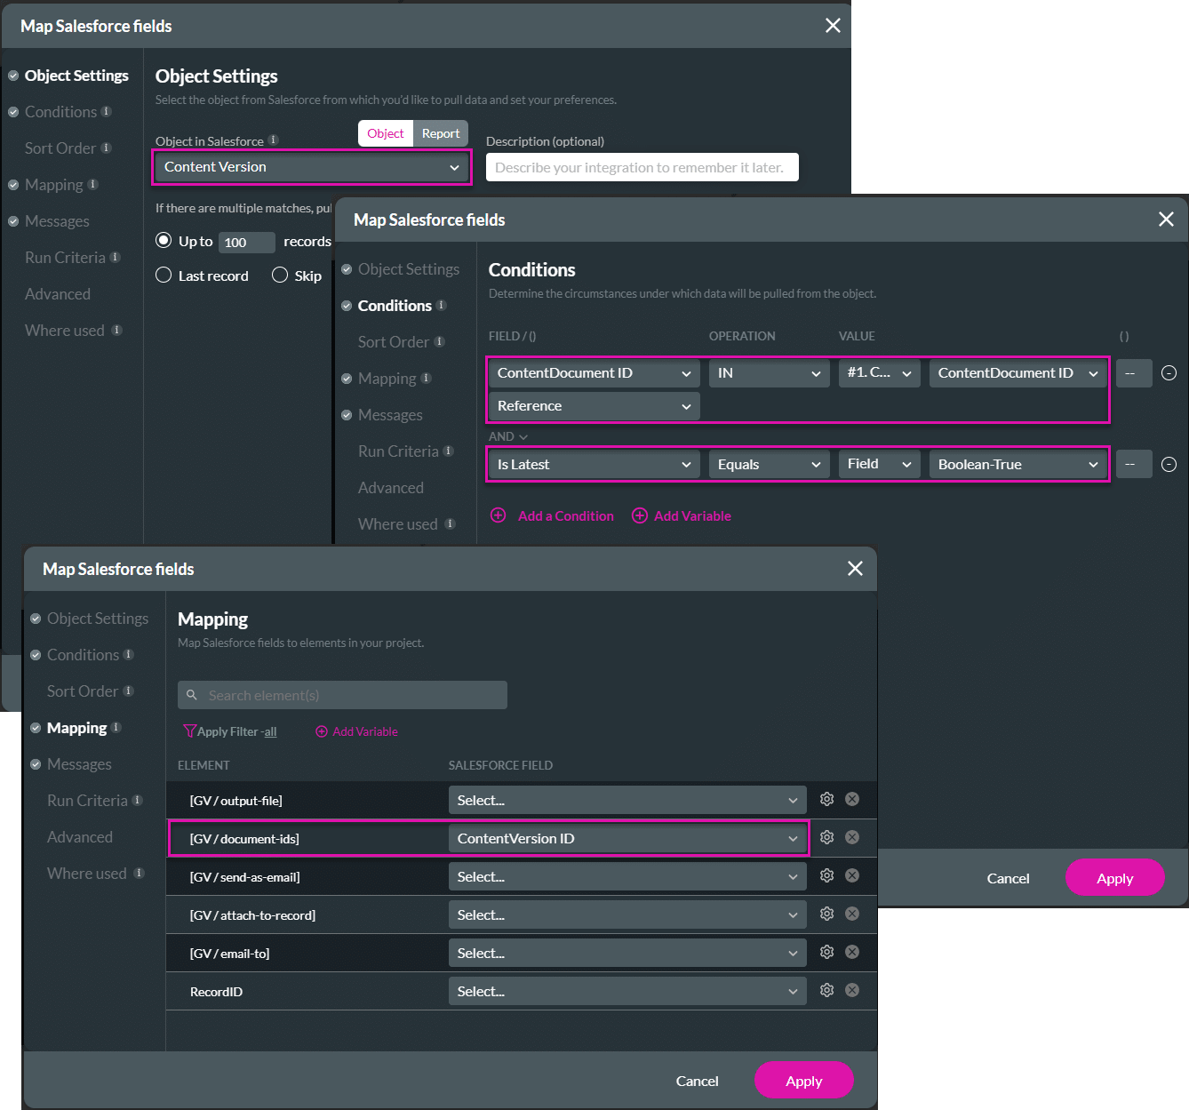The width and height of the screenshot is (1189, 1110).
Task: Remove the GV/document-ids mapping row
Action: (852, 837)
